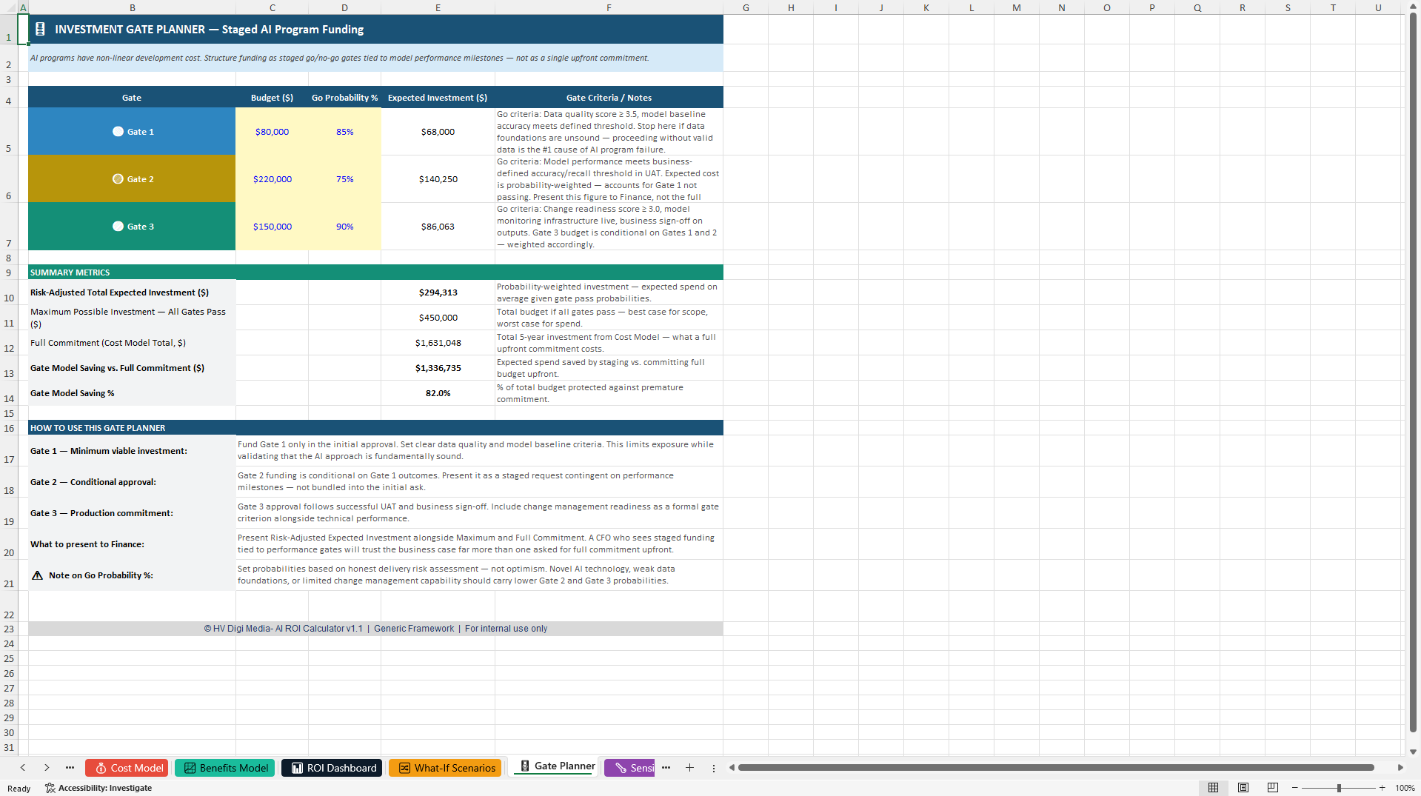
Task: Select Gate 1 go probability 85% cell
Action: pyautogui.click(x=344, y=132)
